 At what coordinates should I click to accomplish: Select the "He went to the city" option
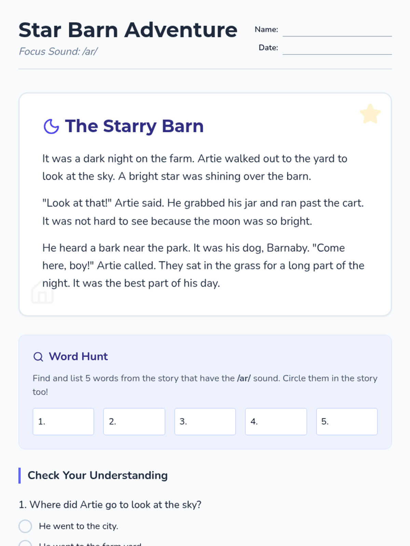click(25, 526)
